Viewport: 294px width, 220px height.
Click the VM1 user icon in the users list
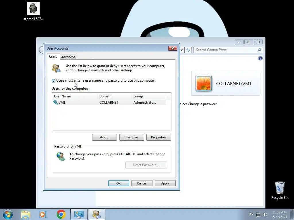(56, 102)
